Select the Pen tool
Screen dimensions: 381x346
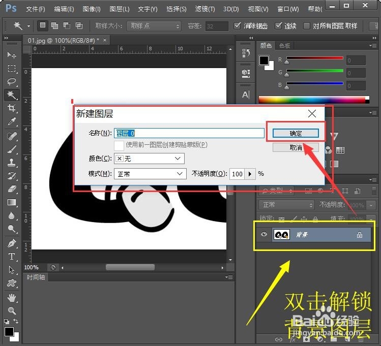pos(11,243)
